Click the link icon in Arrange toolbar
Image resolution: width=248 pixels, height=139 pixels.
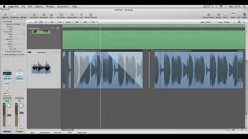click(x=36, y=22)
